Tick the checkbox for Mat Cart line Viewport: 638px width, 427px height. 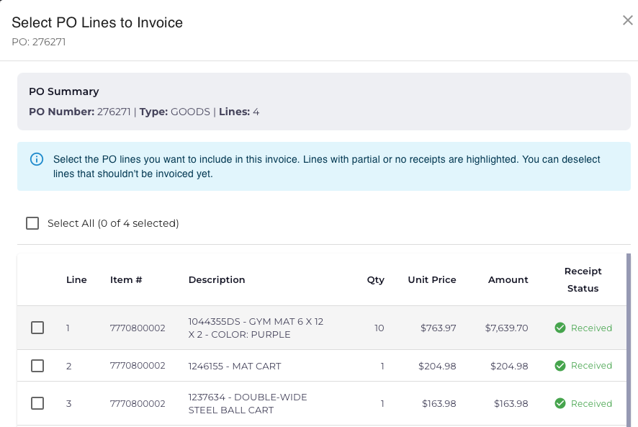coord(37,366)
